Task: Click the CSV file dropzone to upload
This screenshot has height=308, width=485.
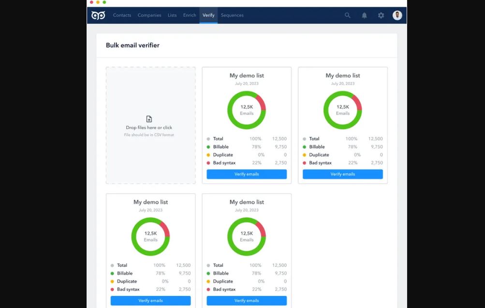Action: tap(150, 126)
